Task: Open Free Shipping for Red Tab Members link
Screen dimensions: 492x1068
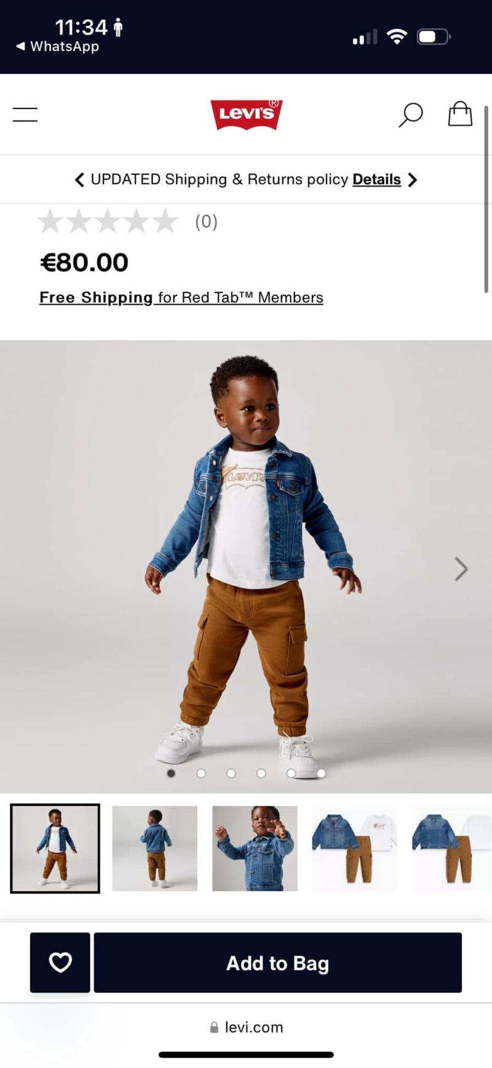Action: pyautogui.click(x=181, y=297)
